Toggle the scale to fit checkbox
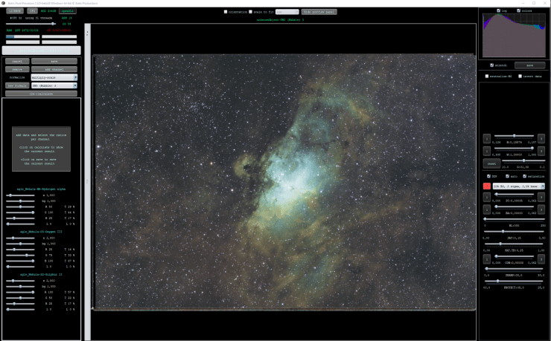The width and height of the screenshot is (551, 341). (x=250, y=12)
